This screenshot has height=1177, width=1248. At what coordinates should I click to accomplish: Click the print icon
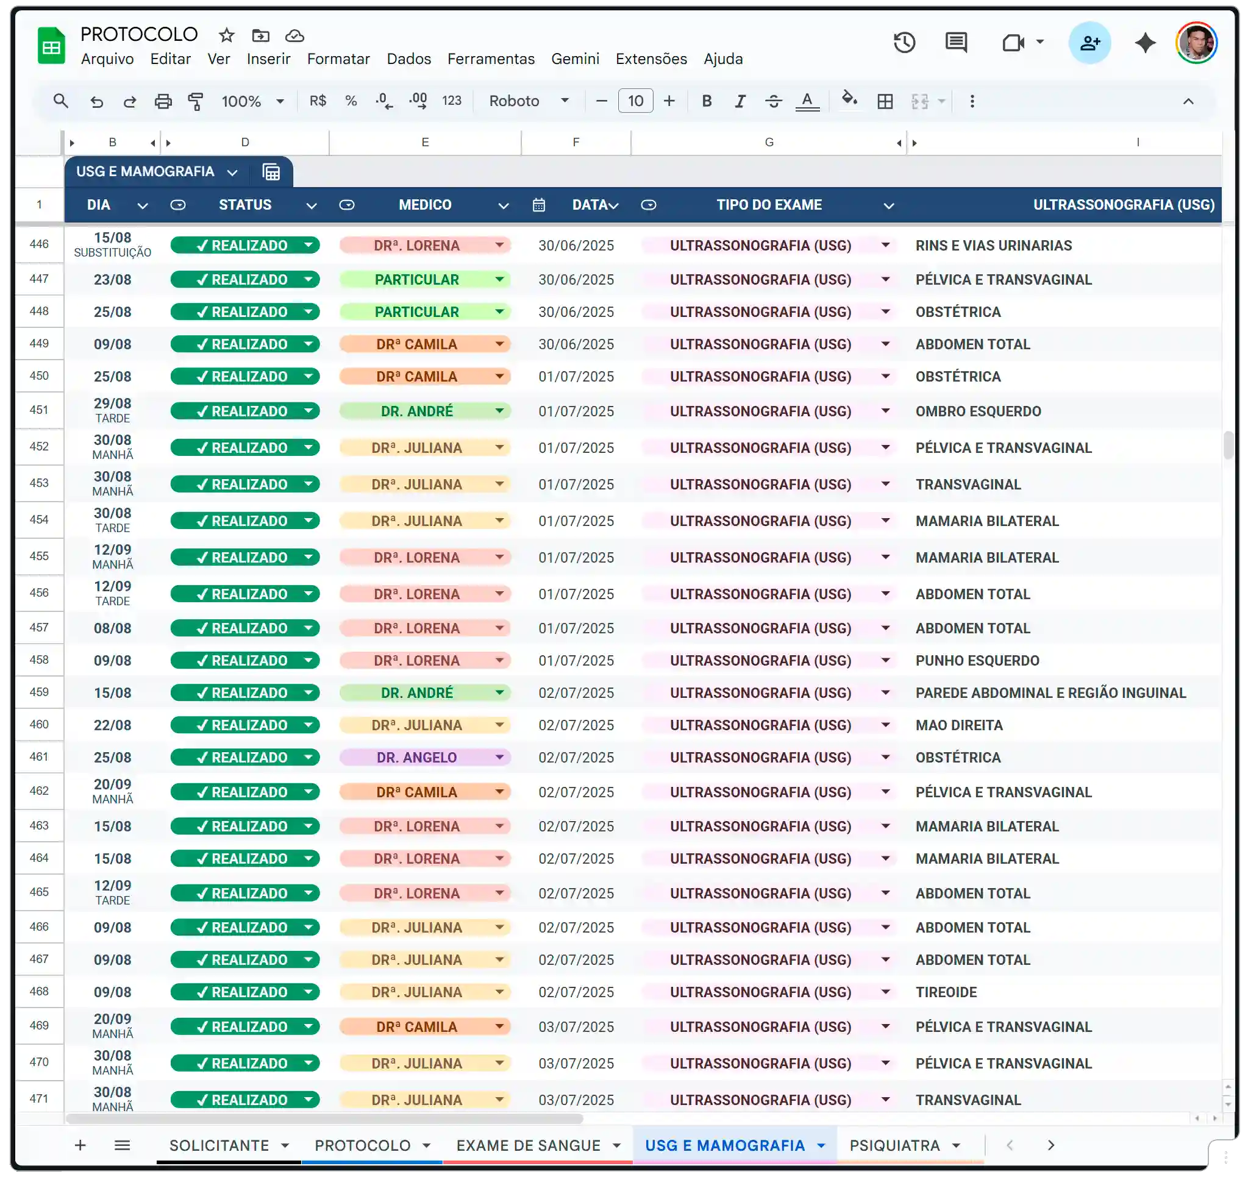pyautogui.click(x=163, y=101)
